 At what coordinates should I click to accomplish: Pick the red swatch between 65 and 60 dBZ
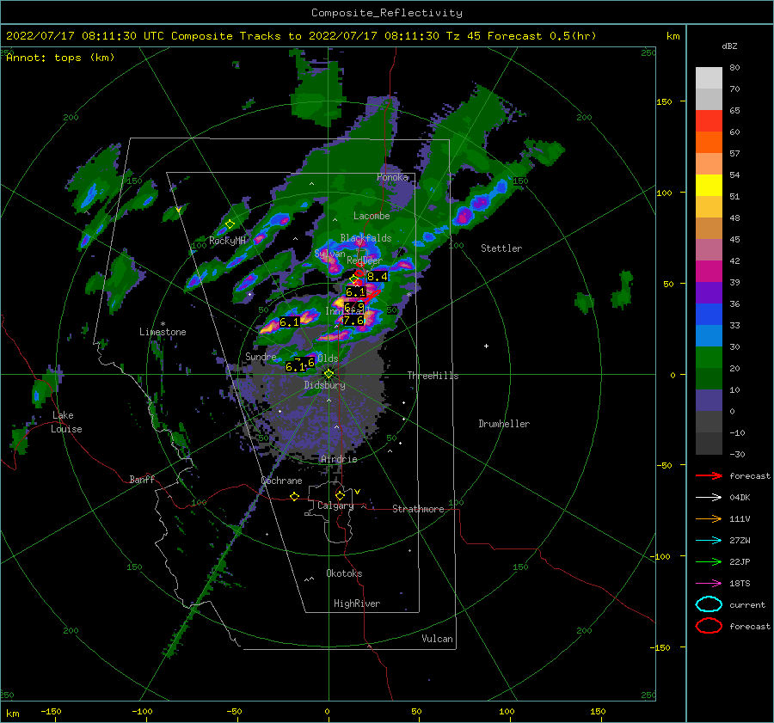(x=709, y=121)
